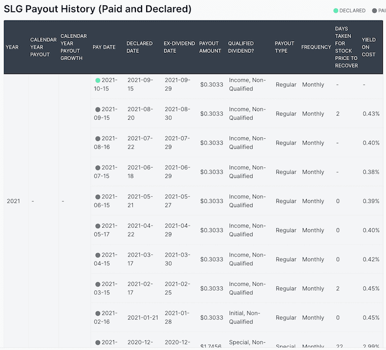Click declared date 2021-03-17

140,259
